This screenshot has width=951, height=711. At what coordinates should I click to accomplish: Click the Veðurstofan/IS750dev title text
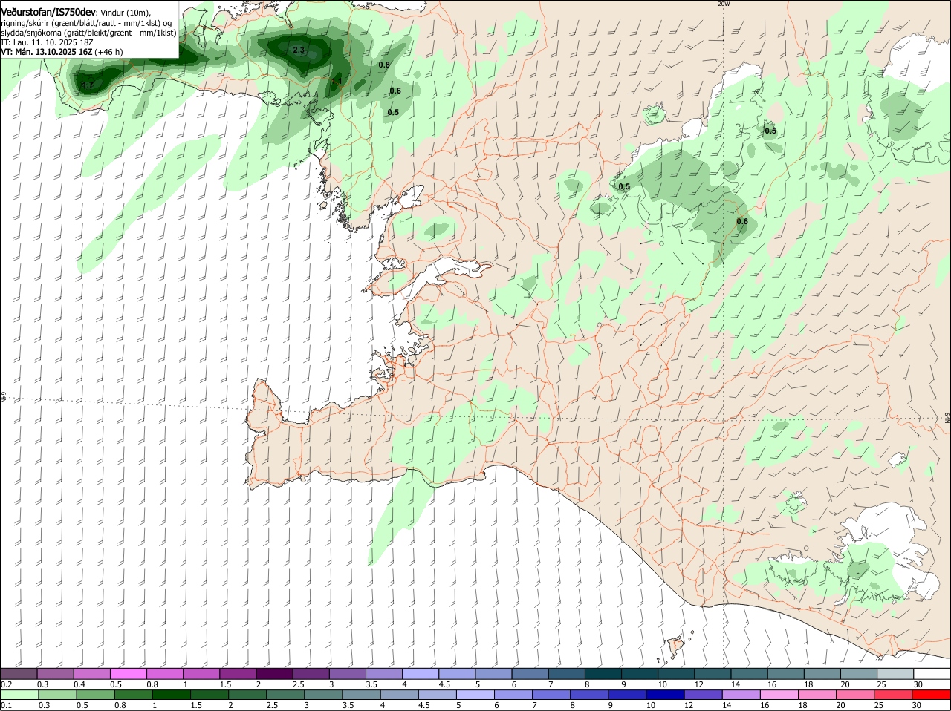click(x=48, y=13)
